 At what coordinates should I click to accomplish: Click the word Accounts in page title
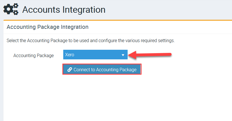[x=41, y=10]
